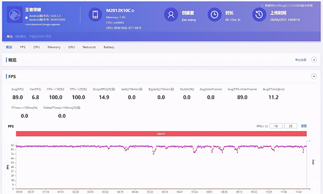The image size is (323, 194).
Task: Click reset link beside FPS thresholds
Action: [304, 126]
